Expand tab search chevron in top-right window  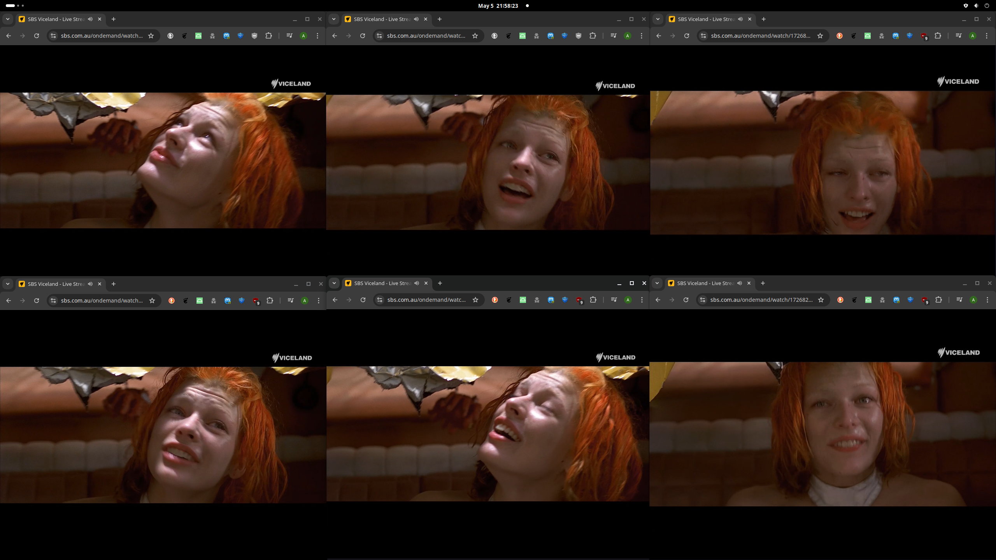click(x=658, y=19)
